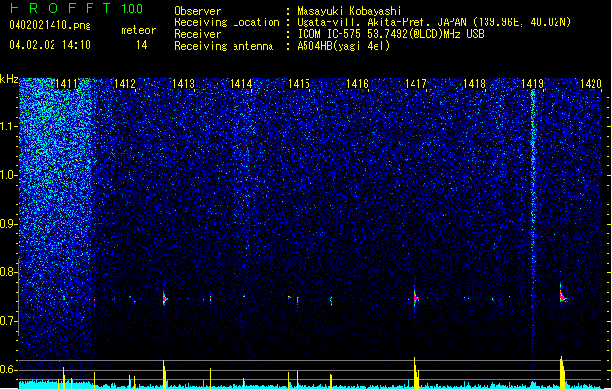Click the Ogata-vill. Akita-Pref. JAPAN location value
612x389 pixels.
tap(434, 22)
